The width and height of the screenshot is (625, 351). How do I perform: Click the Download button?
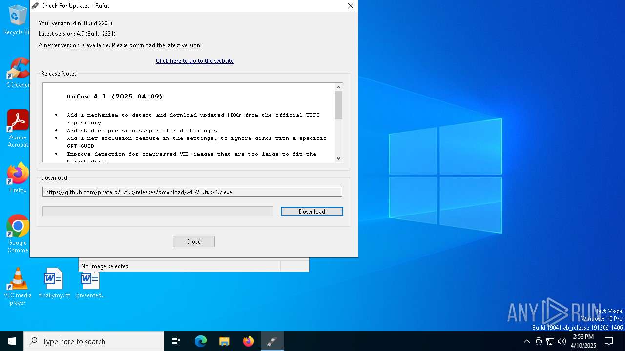312,211
